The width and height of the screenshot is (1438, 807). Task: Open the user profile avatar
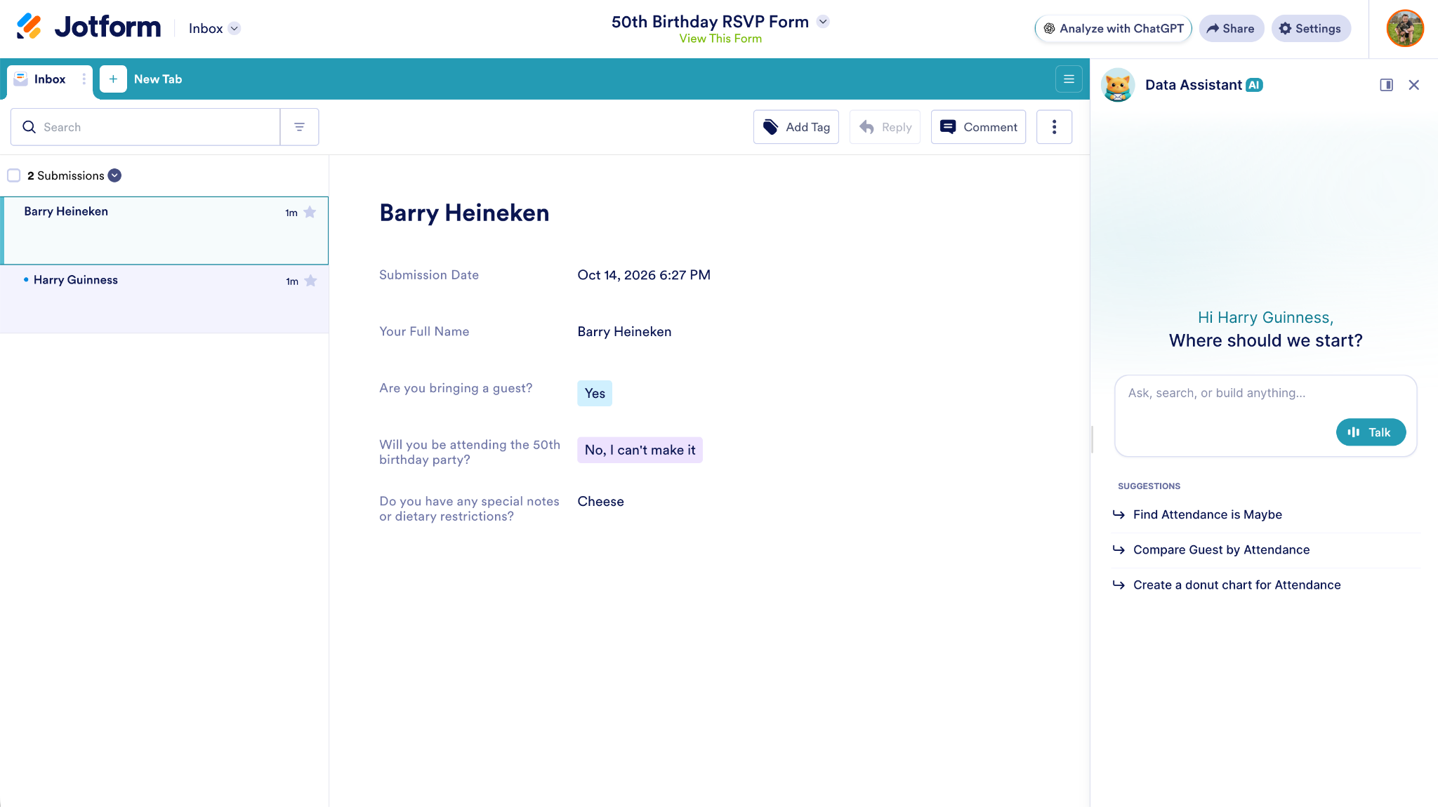pos(1404,29)
